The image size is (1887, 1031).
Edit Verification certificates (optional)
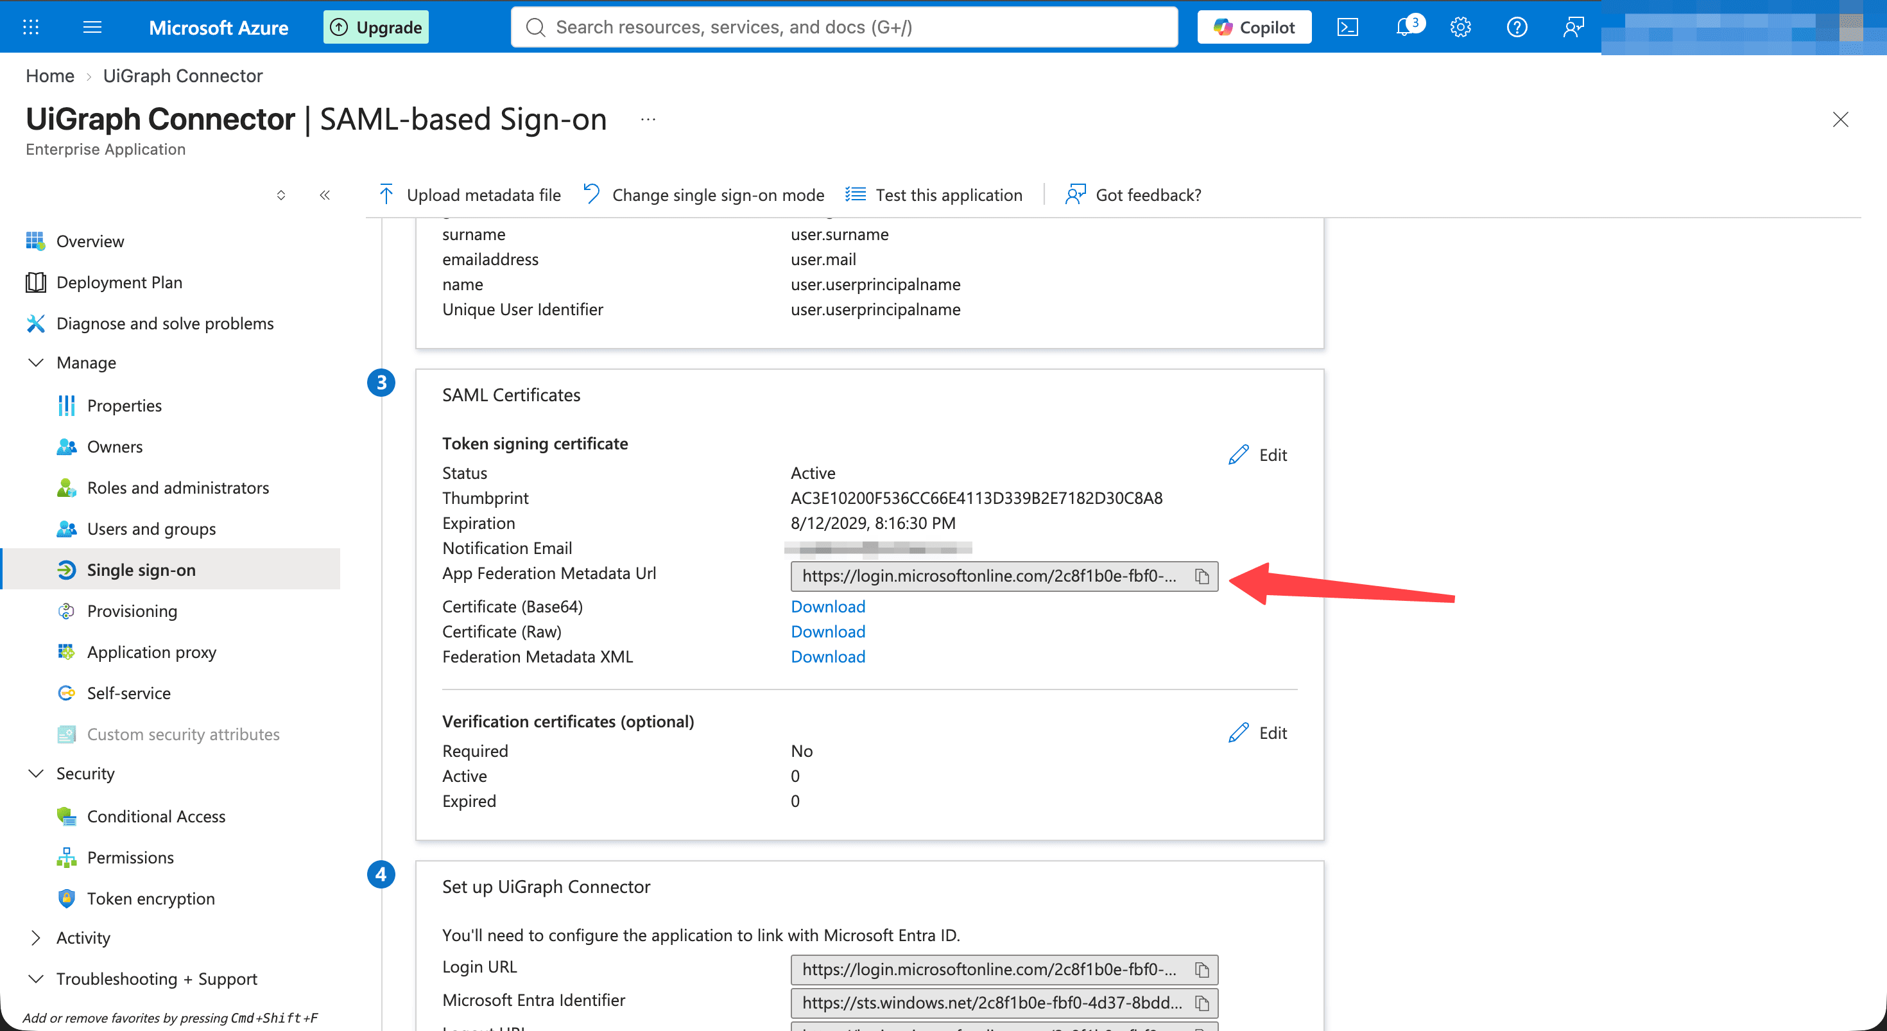coord(1258,732)
